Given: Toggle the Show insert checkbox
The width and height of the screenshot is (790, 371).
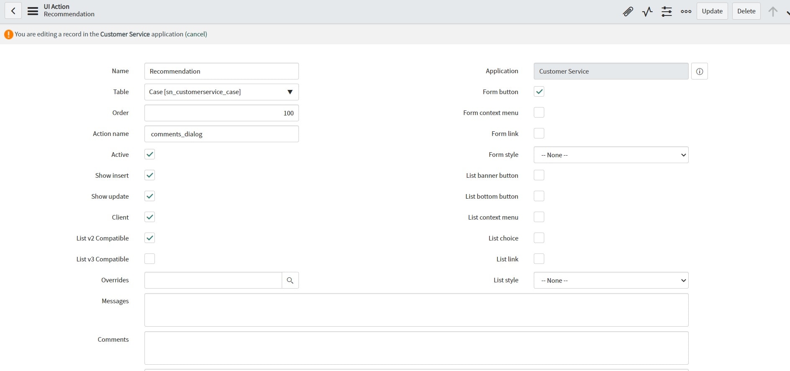Looking at the screenshot, I should 149,175.
